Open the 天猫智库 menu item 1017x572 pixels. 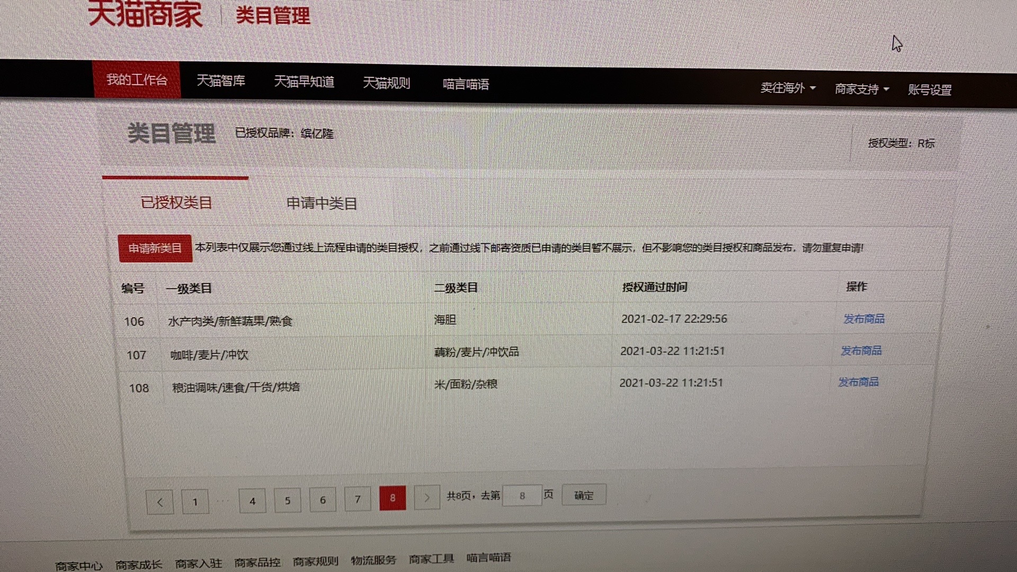pyautogui.click(x=221, y=81)
